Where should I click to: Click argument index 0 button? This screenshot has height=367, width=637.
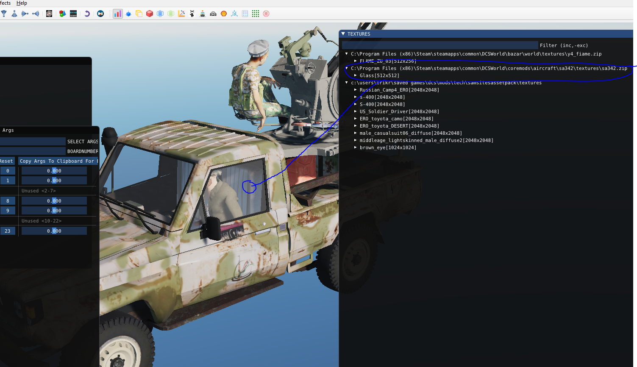point(8,171)
